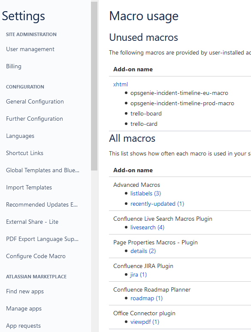Viewport: 251px width, 332px height.
Task: Click SITE ADMINISTRATION section label
Action: (x=31, y=34)
